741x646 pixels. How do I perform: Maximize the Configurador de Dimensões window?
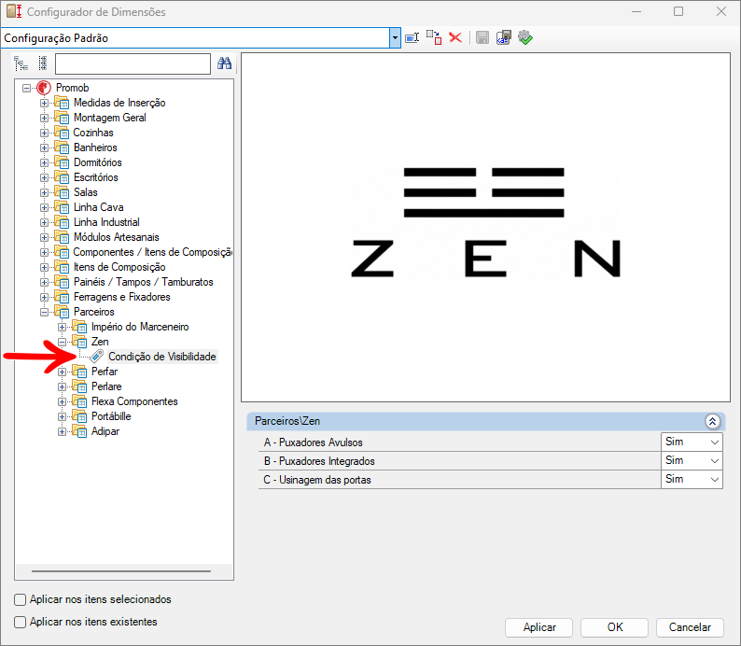click(x=678, y=11)
